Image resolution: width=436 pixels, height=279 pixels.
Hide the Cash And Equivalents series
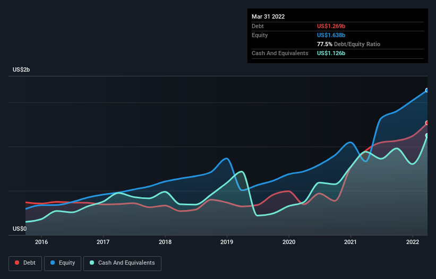click(x=122, y=263)
